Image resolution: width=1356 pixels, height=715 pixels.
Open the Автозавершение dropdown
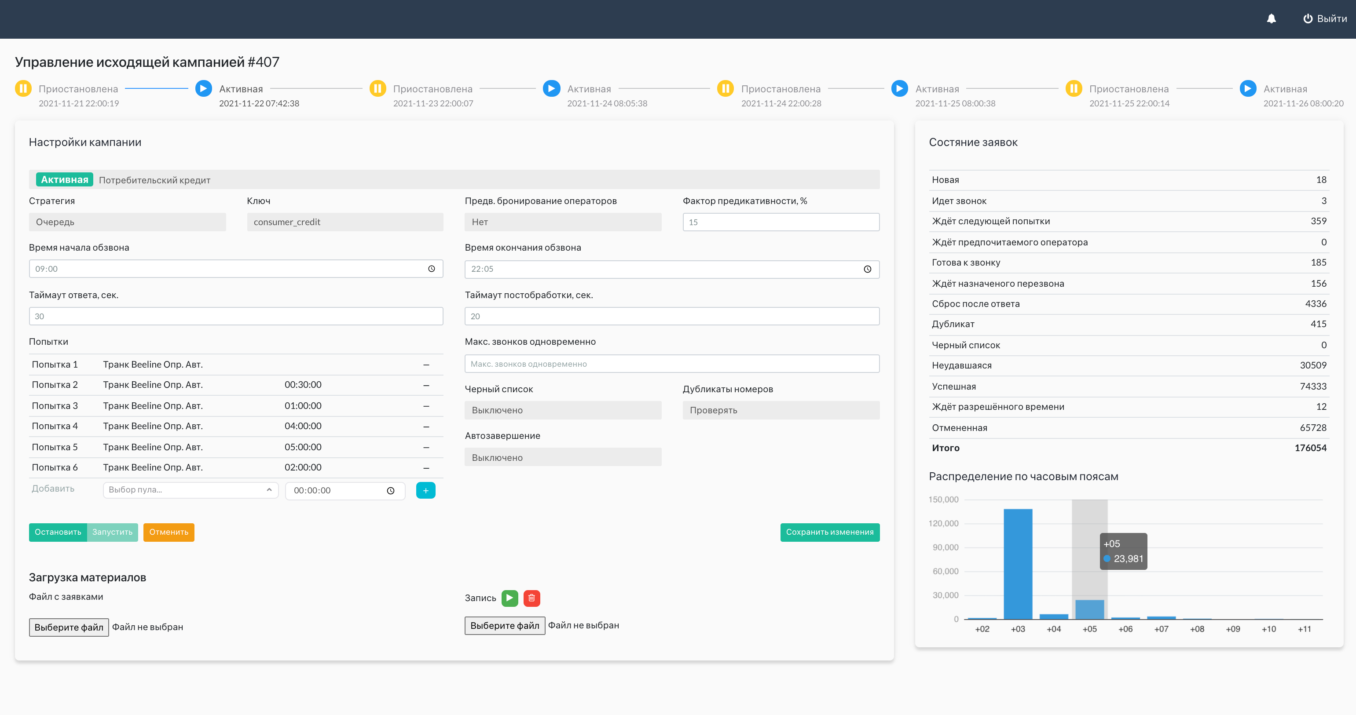tap(563, 457)
